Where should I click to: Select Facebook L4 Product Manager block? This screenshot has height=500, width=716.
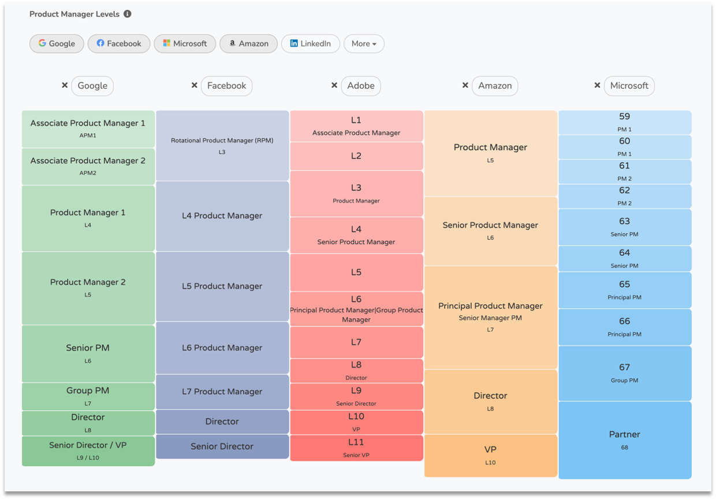(x=222, y=216)
